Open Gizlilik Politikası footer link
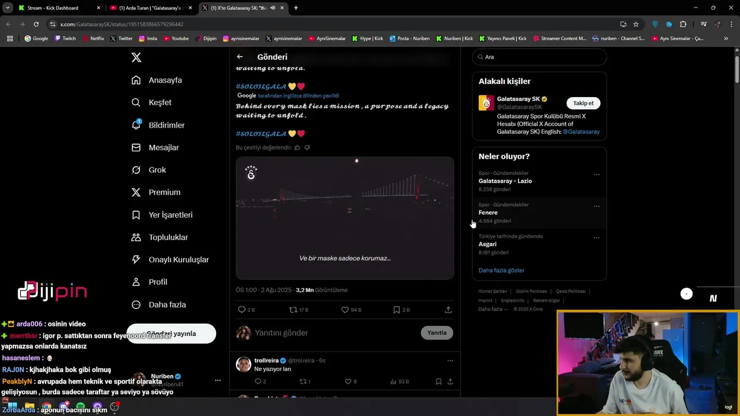Screen dimensions: 740x416 [x=531, y=291]
